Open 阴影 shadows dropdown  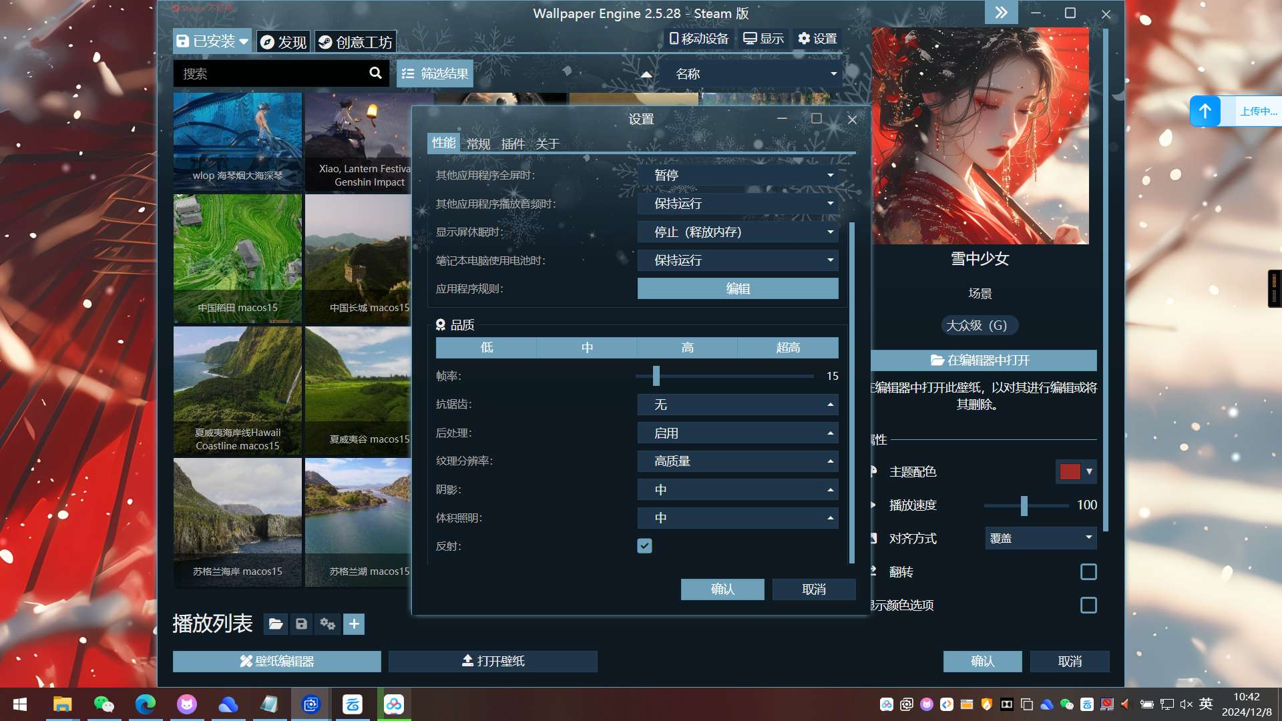(738, 490)
